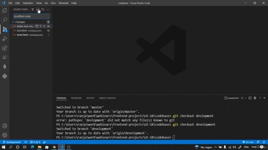Click feedback icon in status bar
The image size is (268, 150).
258,142
